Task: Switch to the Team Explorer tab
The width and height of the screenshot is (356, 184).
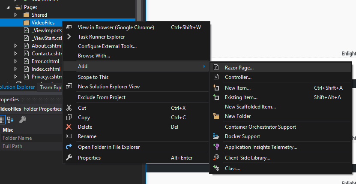Action: pyautogui.click(x=50, y=87)
